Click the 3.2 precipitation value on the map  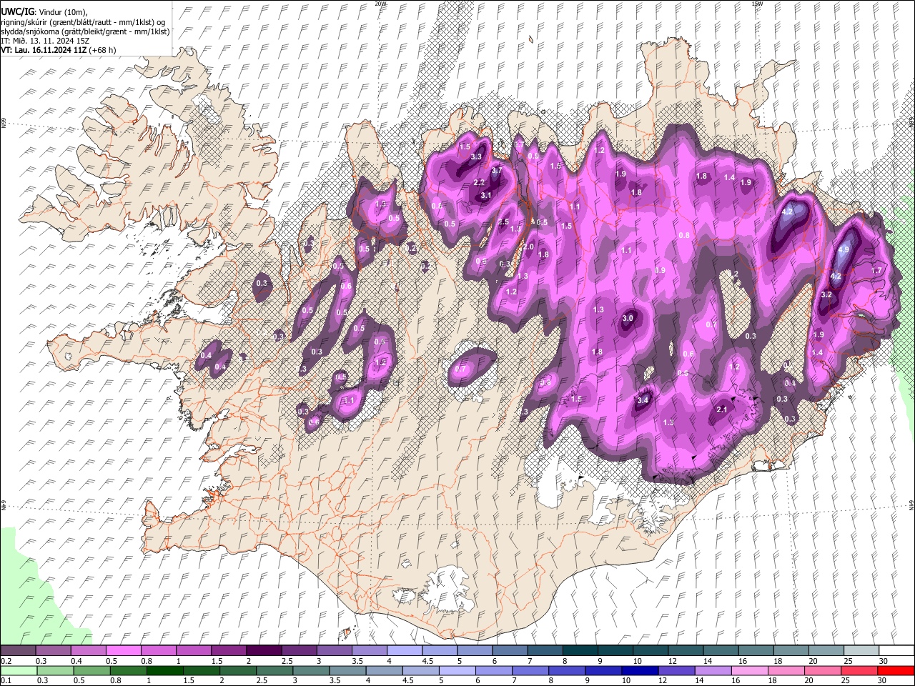826,294
